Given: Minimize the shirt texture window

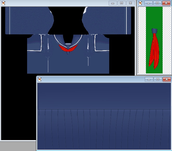Looking at the screenshot, I should 113,3.
